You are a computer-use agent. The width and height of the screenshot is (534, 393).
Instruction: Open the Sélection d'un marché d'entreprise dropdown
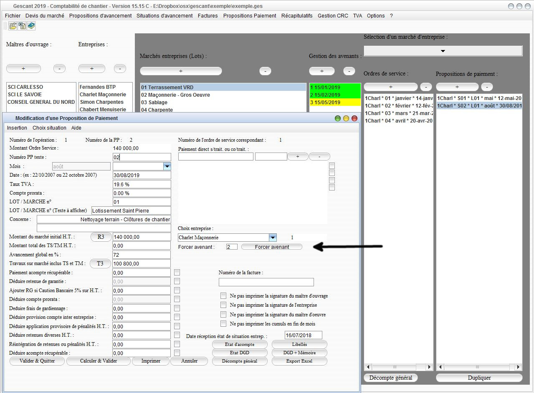coord(443,51)
